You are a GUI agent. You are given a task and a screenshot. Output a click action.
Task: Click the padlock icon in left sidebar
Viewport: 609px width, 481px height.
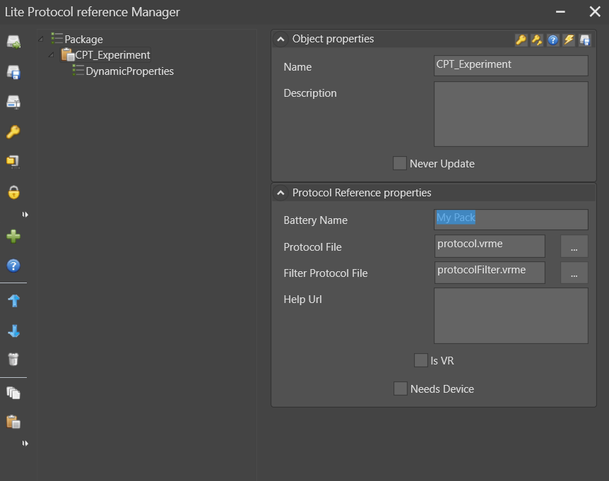pyautogui.click(x=13, y=192)
